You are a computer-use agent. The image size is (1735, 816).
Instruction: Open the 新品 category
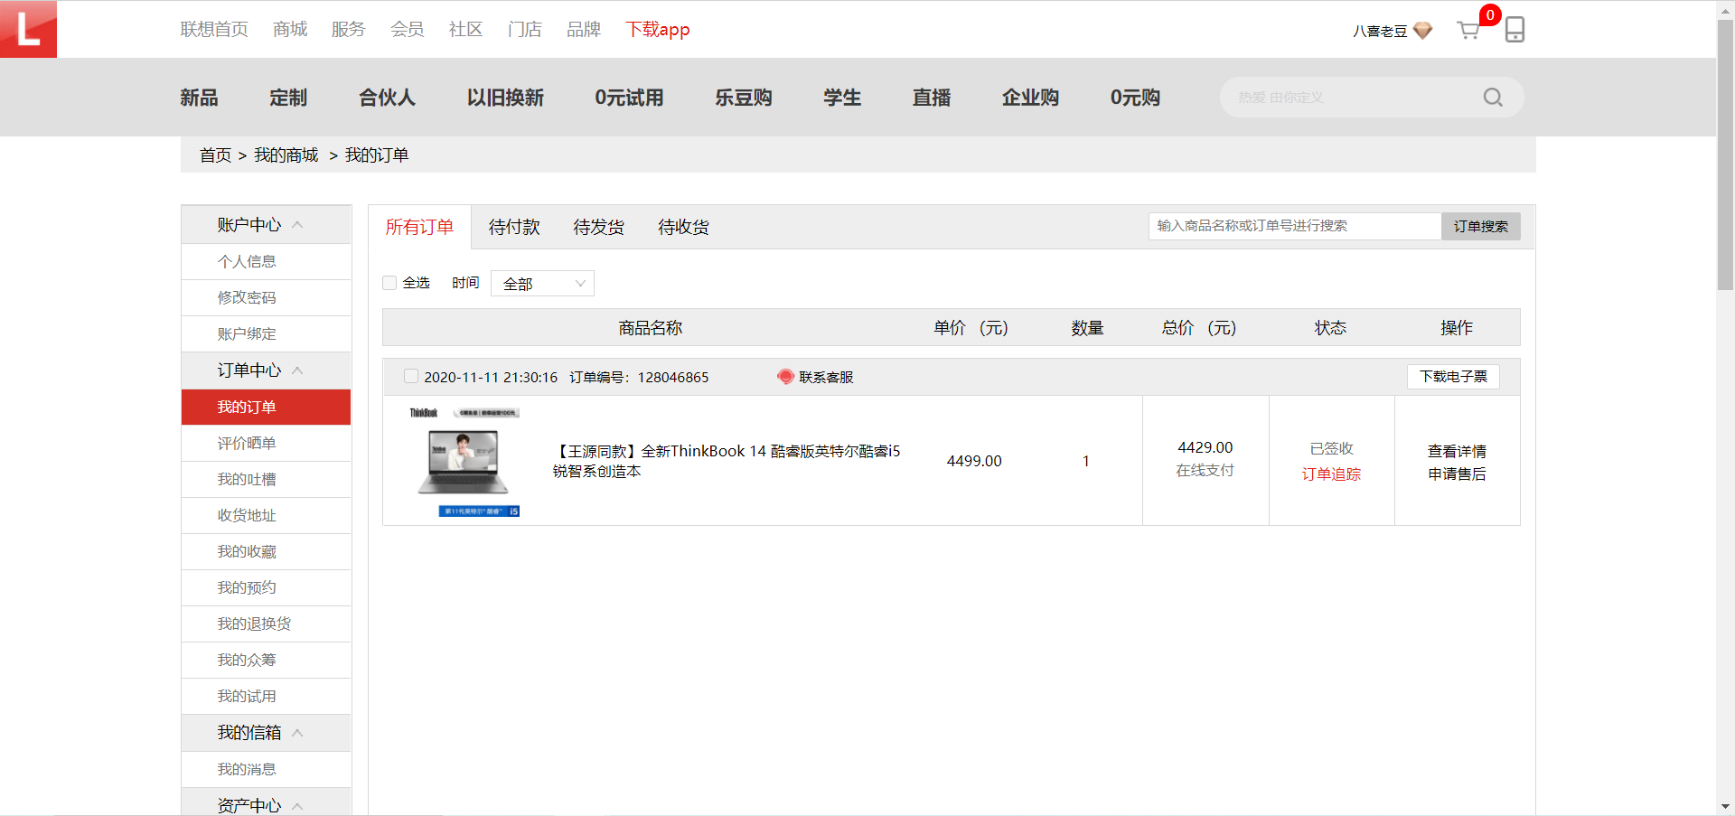(199, 98)
